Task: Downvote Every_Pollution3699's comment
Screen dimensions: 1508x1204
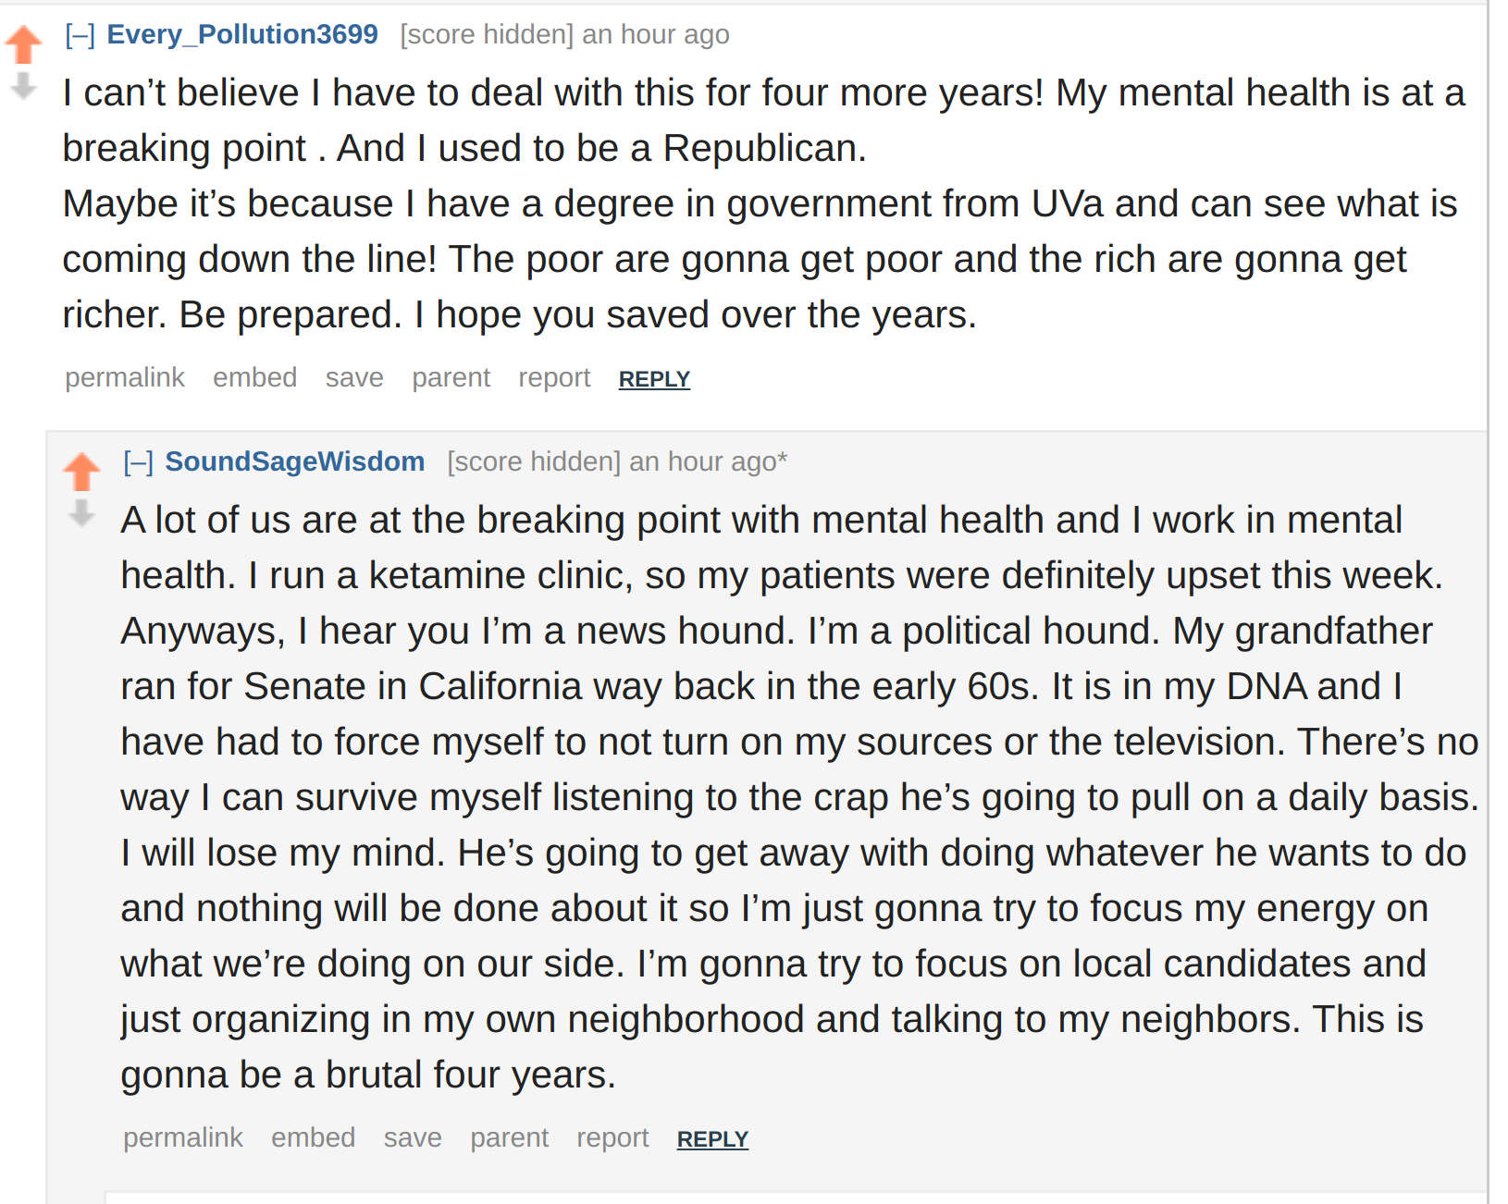Action: coord(23,86)
